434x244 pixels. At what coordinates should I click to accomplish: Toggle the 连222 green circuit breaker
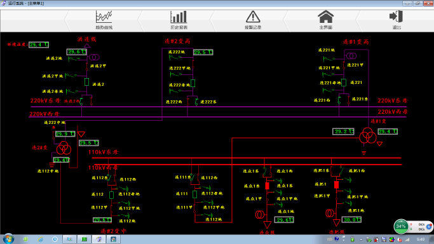coord(193,83)
